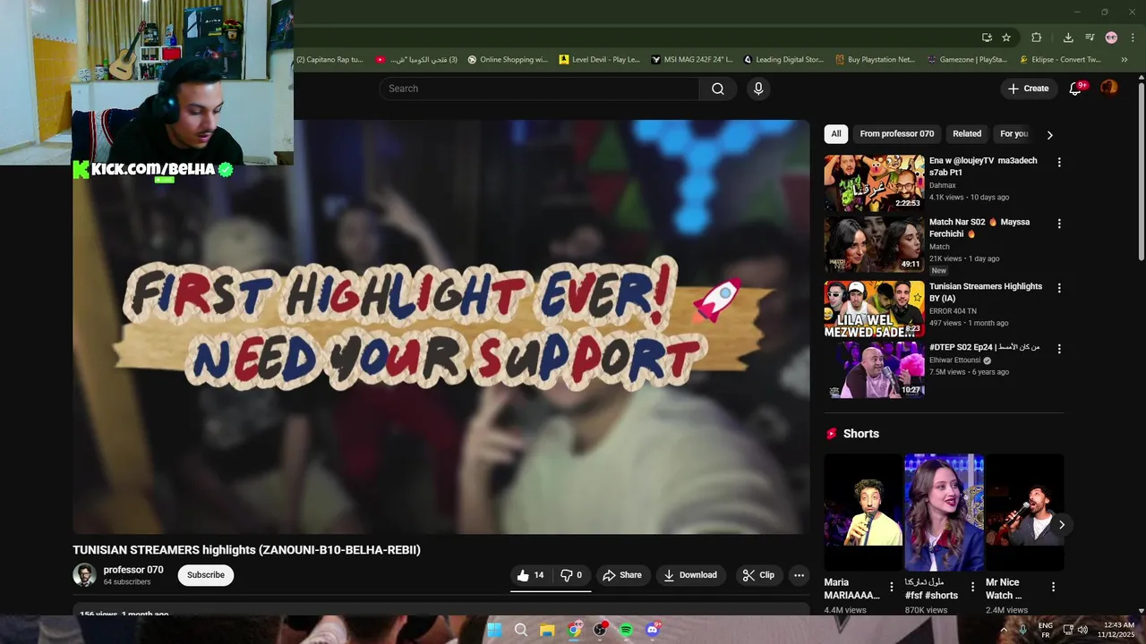
Task: Click the Create button
Action: 1028,89
